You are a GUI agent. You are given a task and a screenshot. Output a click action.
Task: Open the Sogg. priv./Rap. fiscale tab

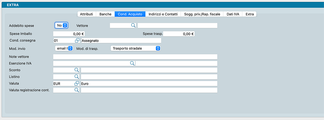(x=202, y=14)
